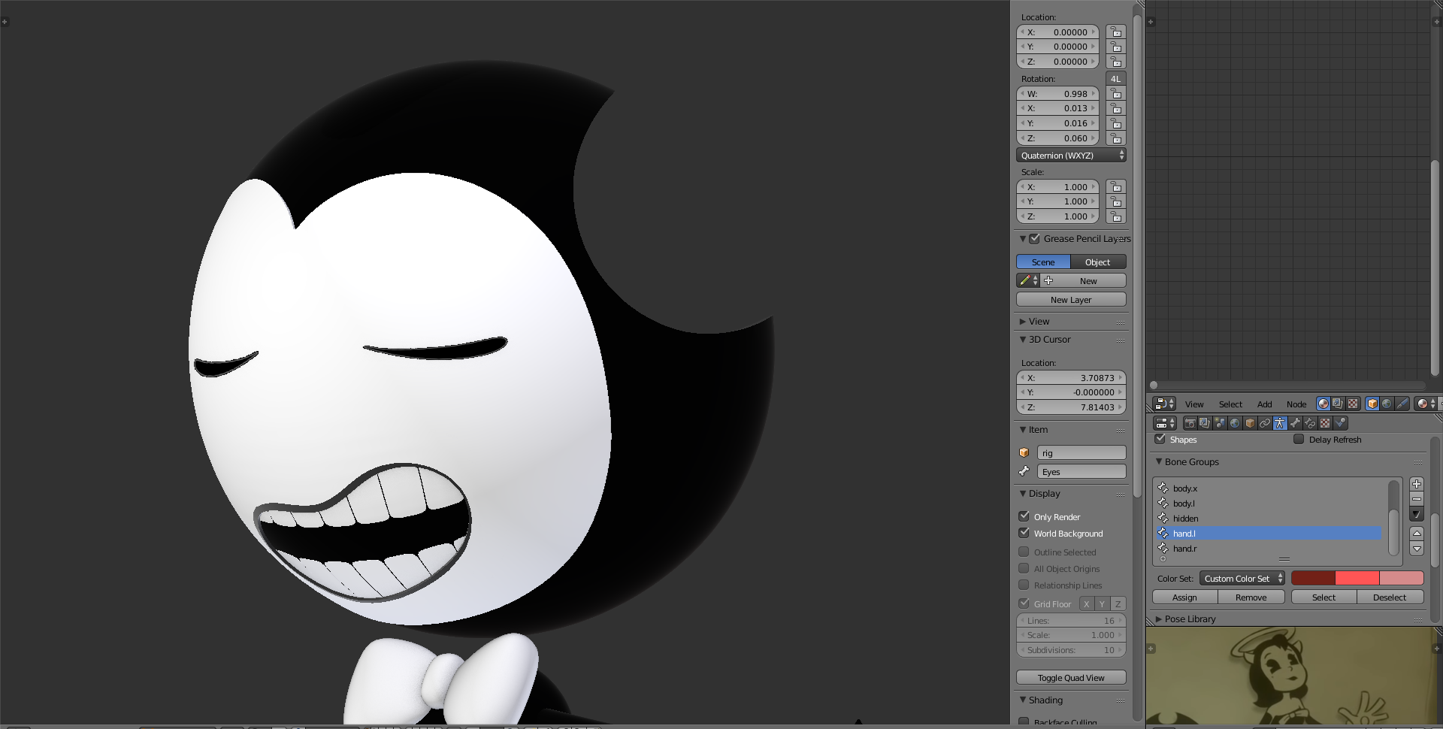This screenshot has width=1443, height=729.
Task: Open the Quaternion (WXYZ) rotation mode dropdown
Action: coord(1071,156)
